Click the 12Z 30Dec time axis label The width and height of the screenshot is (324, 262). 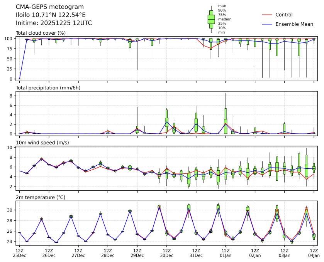pos(166,252)
